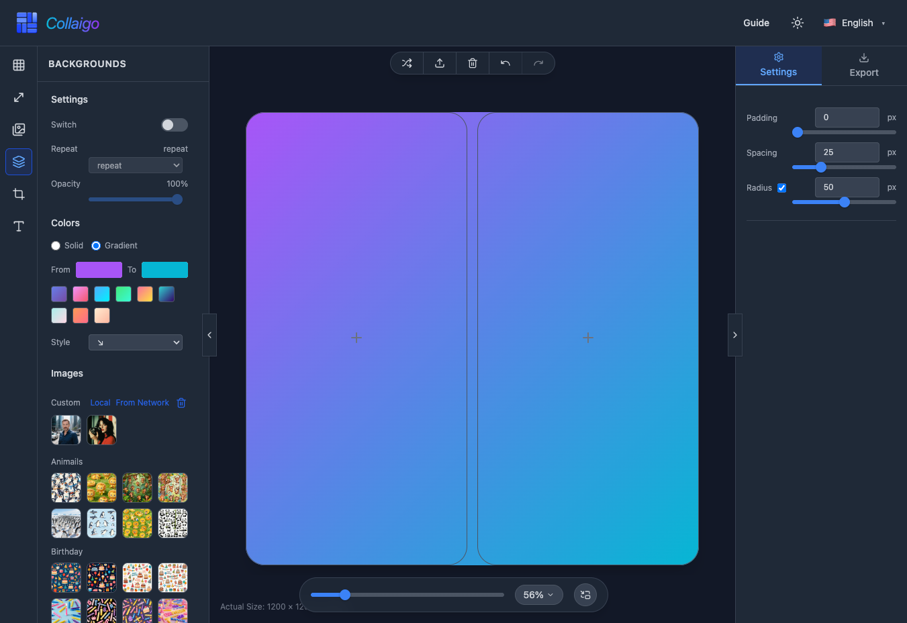
Task: Open the 56% zoom level dropdown
Action: coord(538,595)
